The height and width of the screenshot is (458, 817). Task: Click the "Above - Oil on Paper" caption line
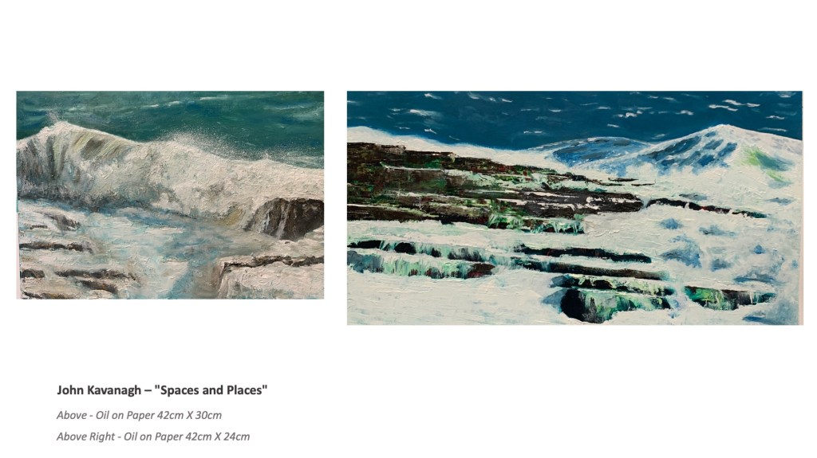click(139, 415)
